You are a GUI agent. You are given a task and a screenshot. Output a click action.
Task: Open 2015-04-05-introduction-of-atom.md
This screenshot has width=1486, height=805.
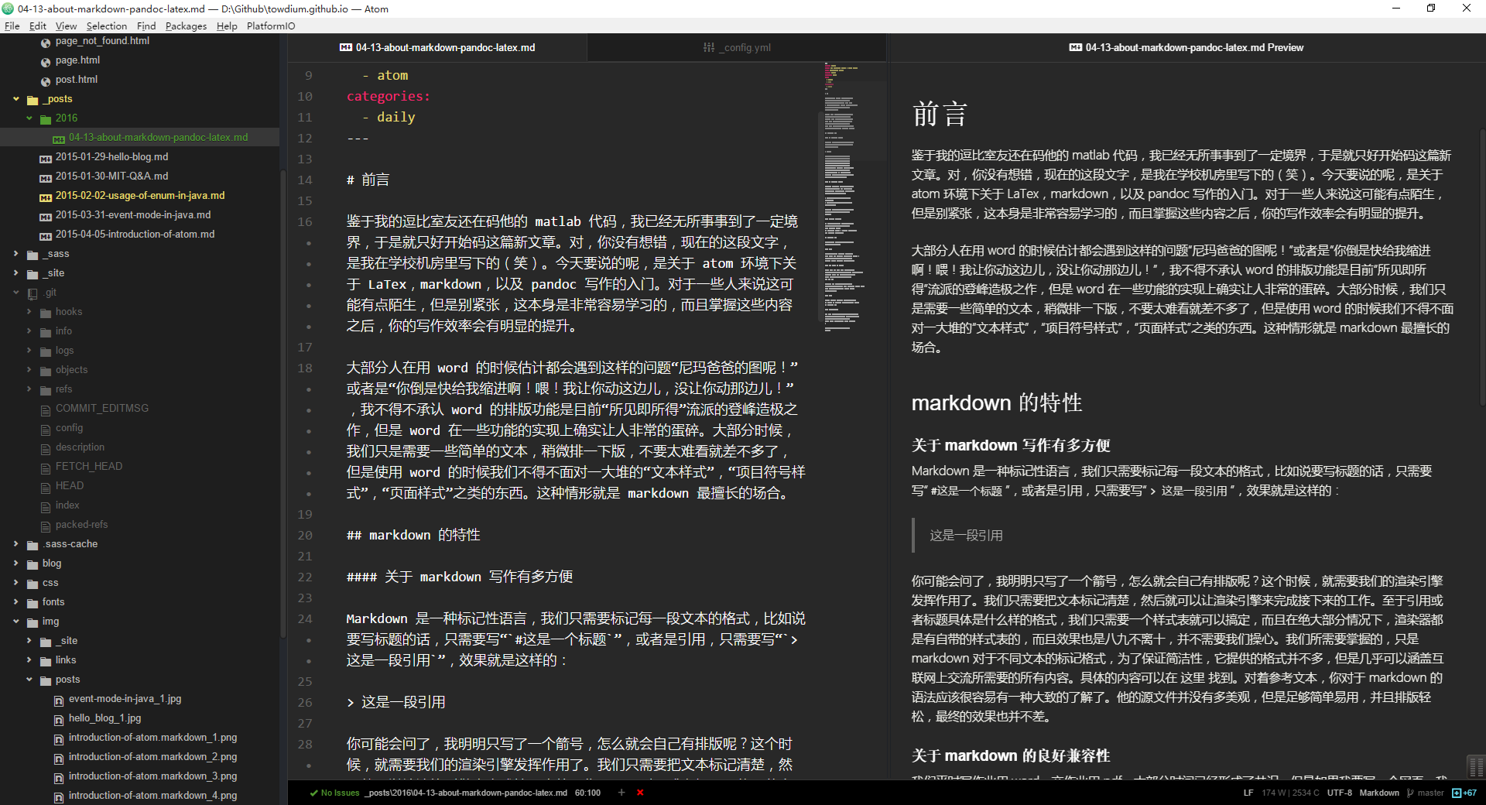(135, 235)
